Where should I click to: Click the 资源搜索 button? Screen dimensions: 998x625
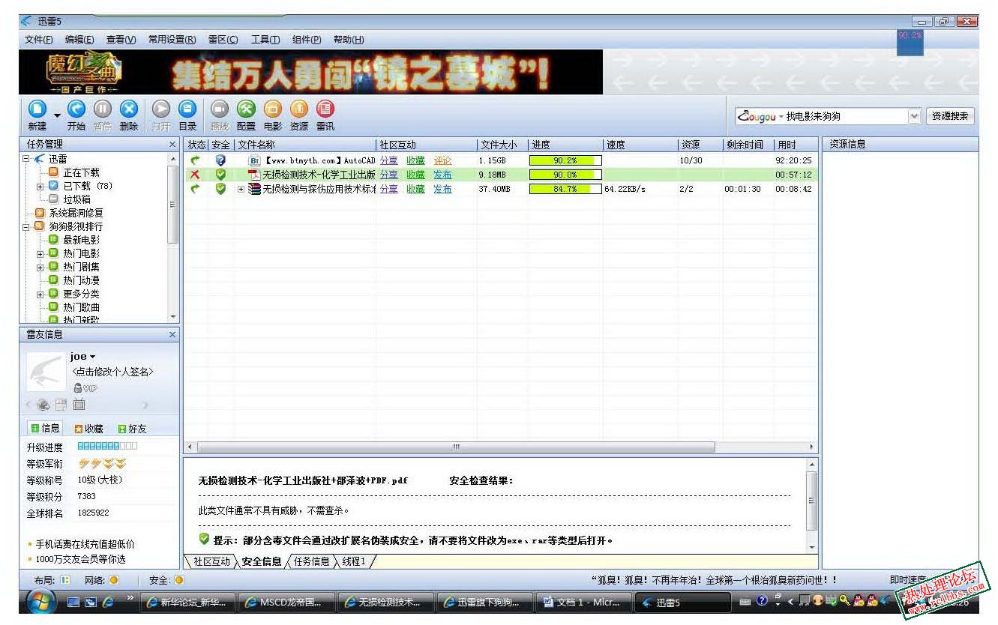point(950,116)
